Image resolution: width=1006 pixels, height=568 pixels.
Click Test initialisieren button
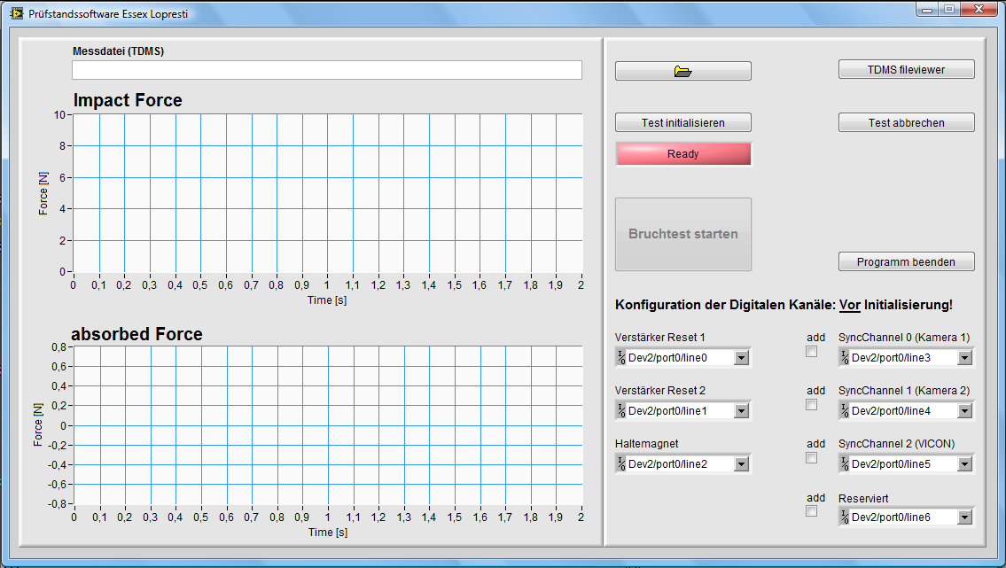pyautogui.click(x=682, y=122)
